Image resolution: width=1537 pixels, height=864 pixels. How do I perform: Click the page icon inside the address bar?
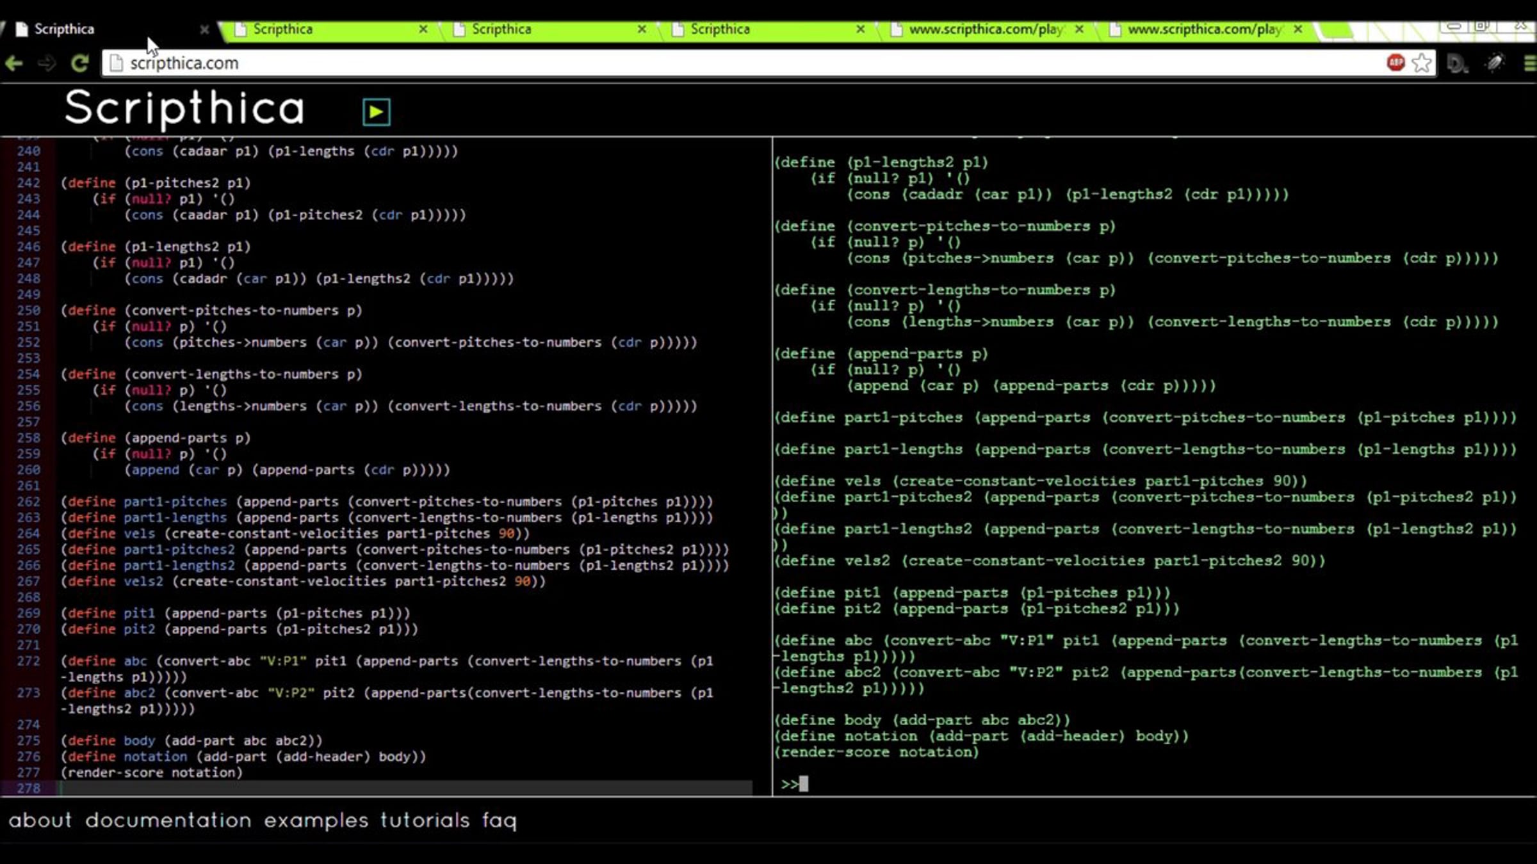click(116, 63)
